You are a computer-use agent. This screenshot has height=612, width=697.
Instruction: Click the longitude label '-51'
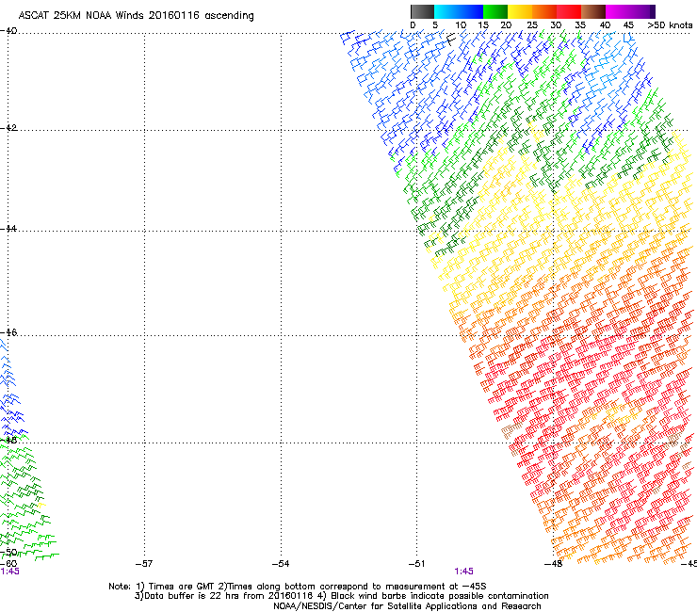(417, 564)
